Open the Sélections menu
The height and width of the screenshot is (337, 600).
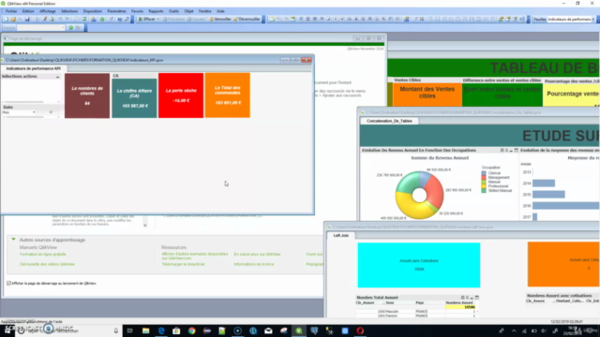tap(69, 11)
